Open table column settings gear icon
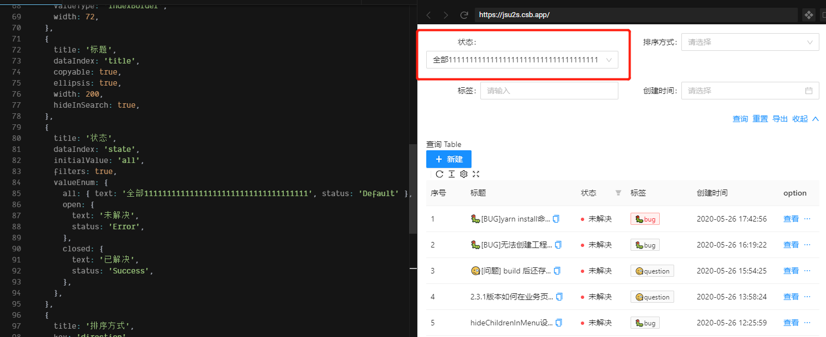This screenshot has height=337, width=826. point(464,174)
